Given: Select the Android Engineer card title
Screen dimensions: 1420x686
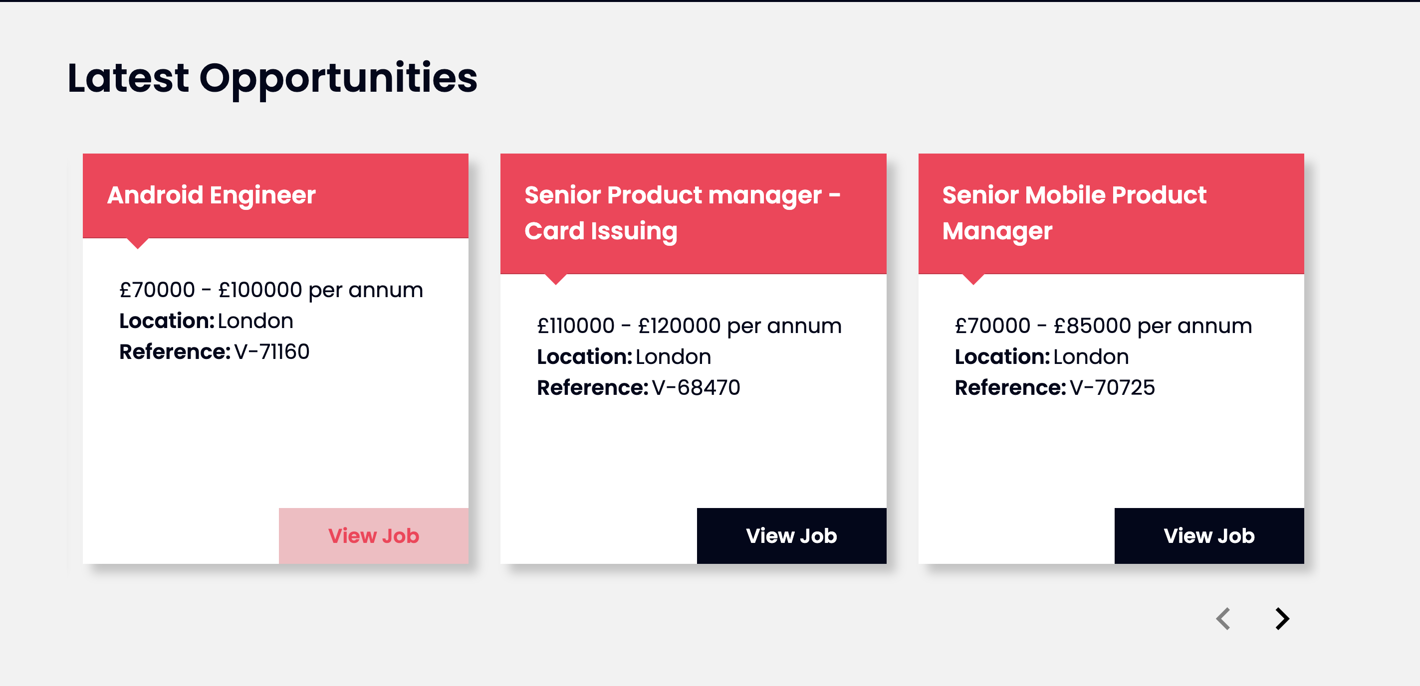Looking at the screenshot, I should pyautogui.click(x=211, y=195).
